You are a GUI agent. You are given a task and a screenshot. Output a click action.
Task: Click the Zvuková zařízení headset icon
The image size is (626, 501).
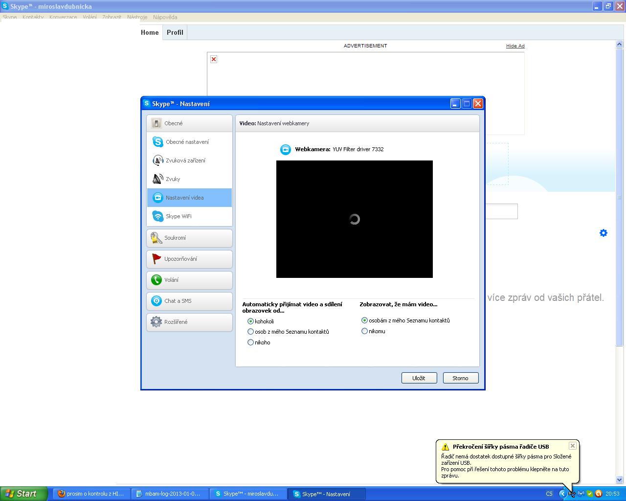click(x=157, y=160)
